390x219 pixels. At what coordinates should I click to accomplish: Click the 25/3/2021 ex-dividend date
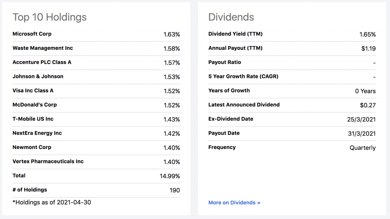tap(361, 119)
